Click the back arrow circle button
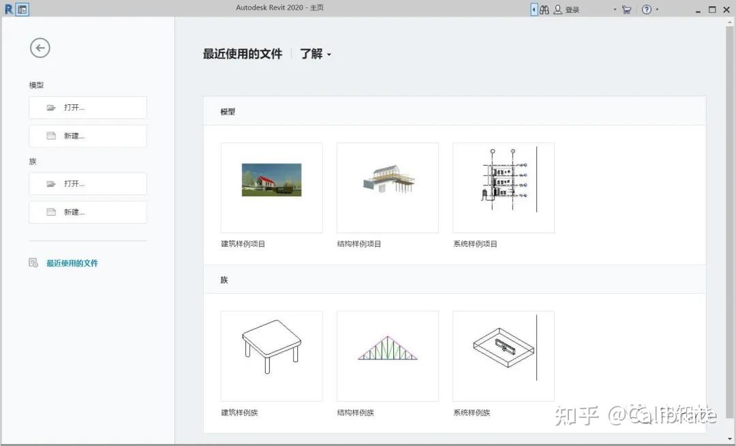736x446 pixels. coord(40,48)
